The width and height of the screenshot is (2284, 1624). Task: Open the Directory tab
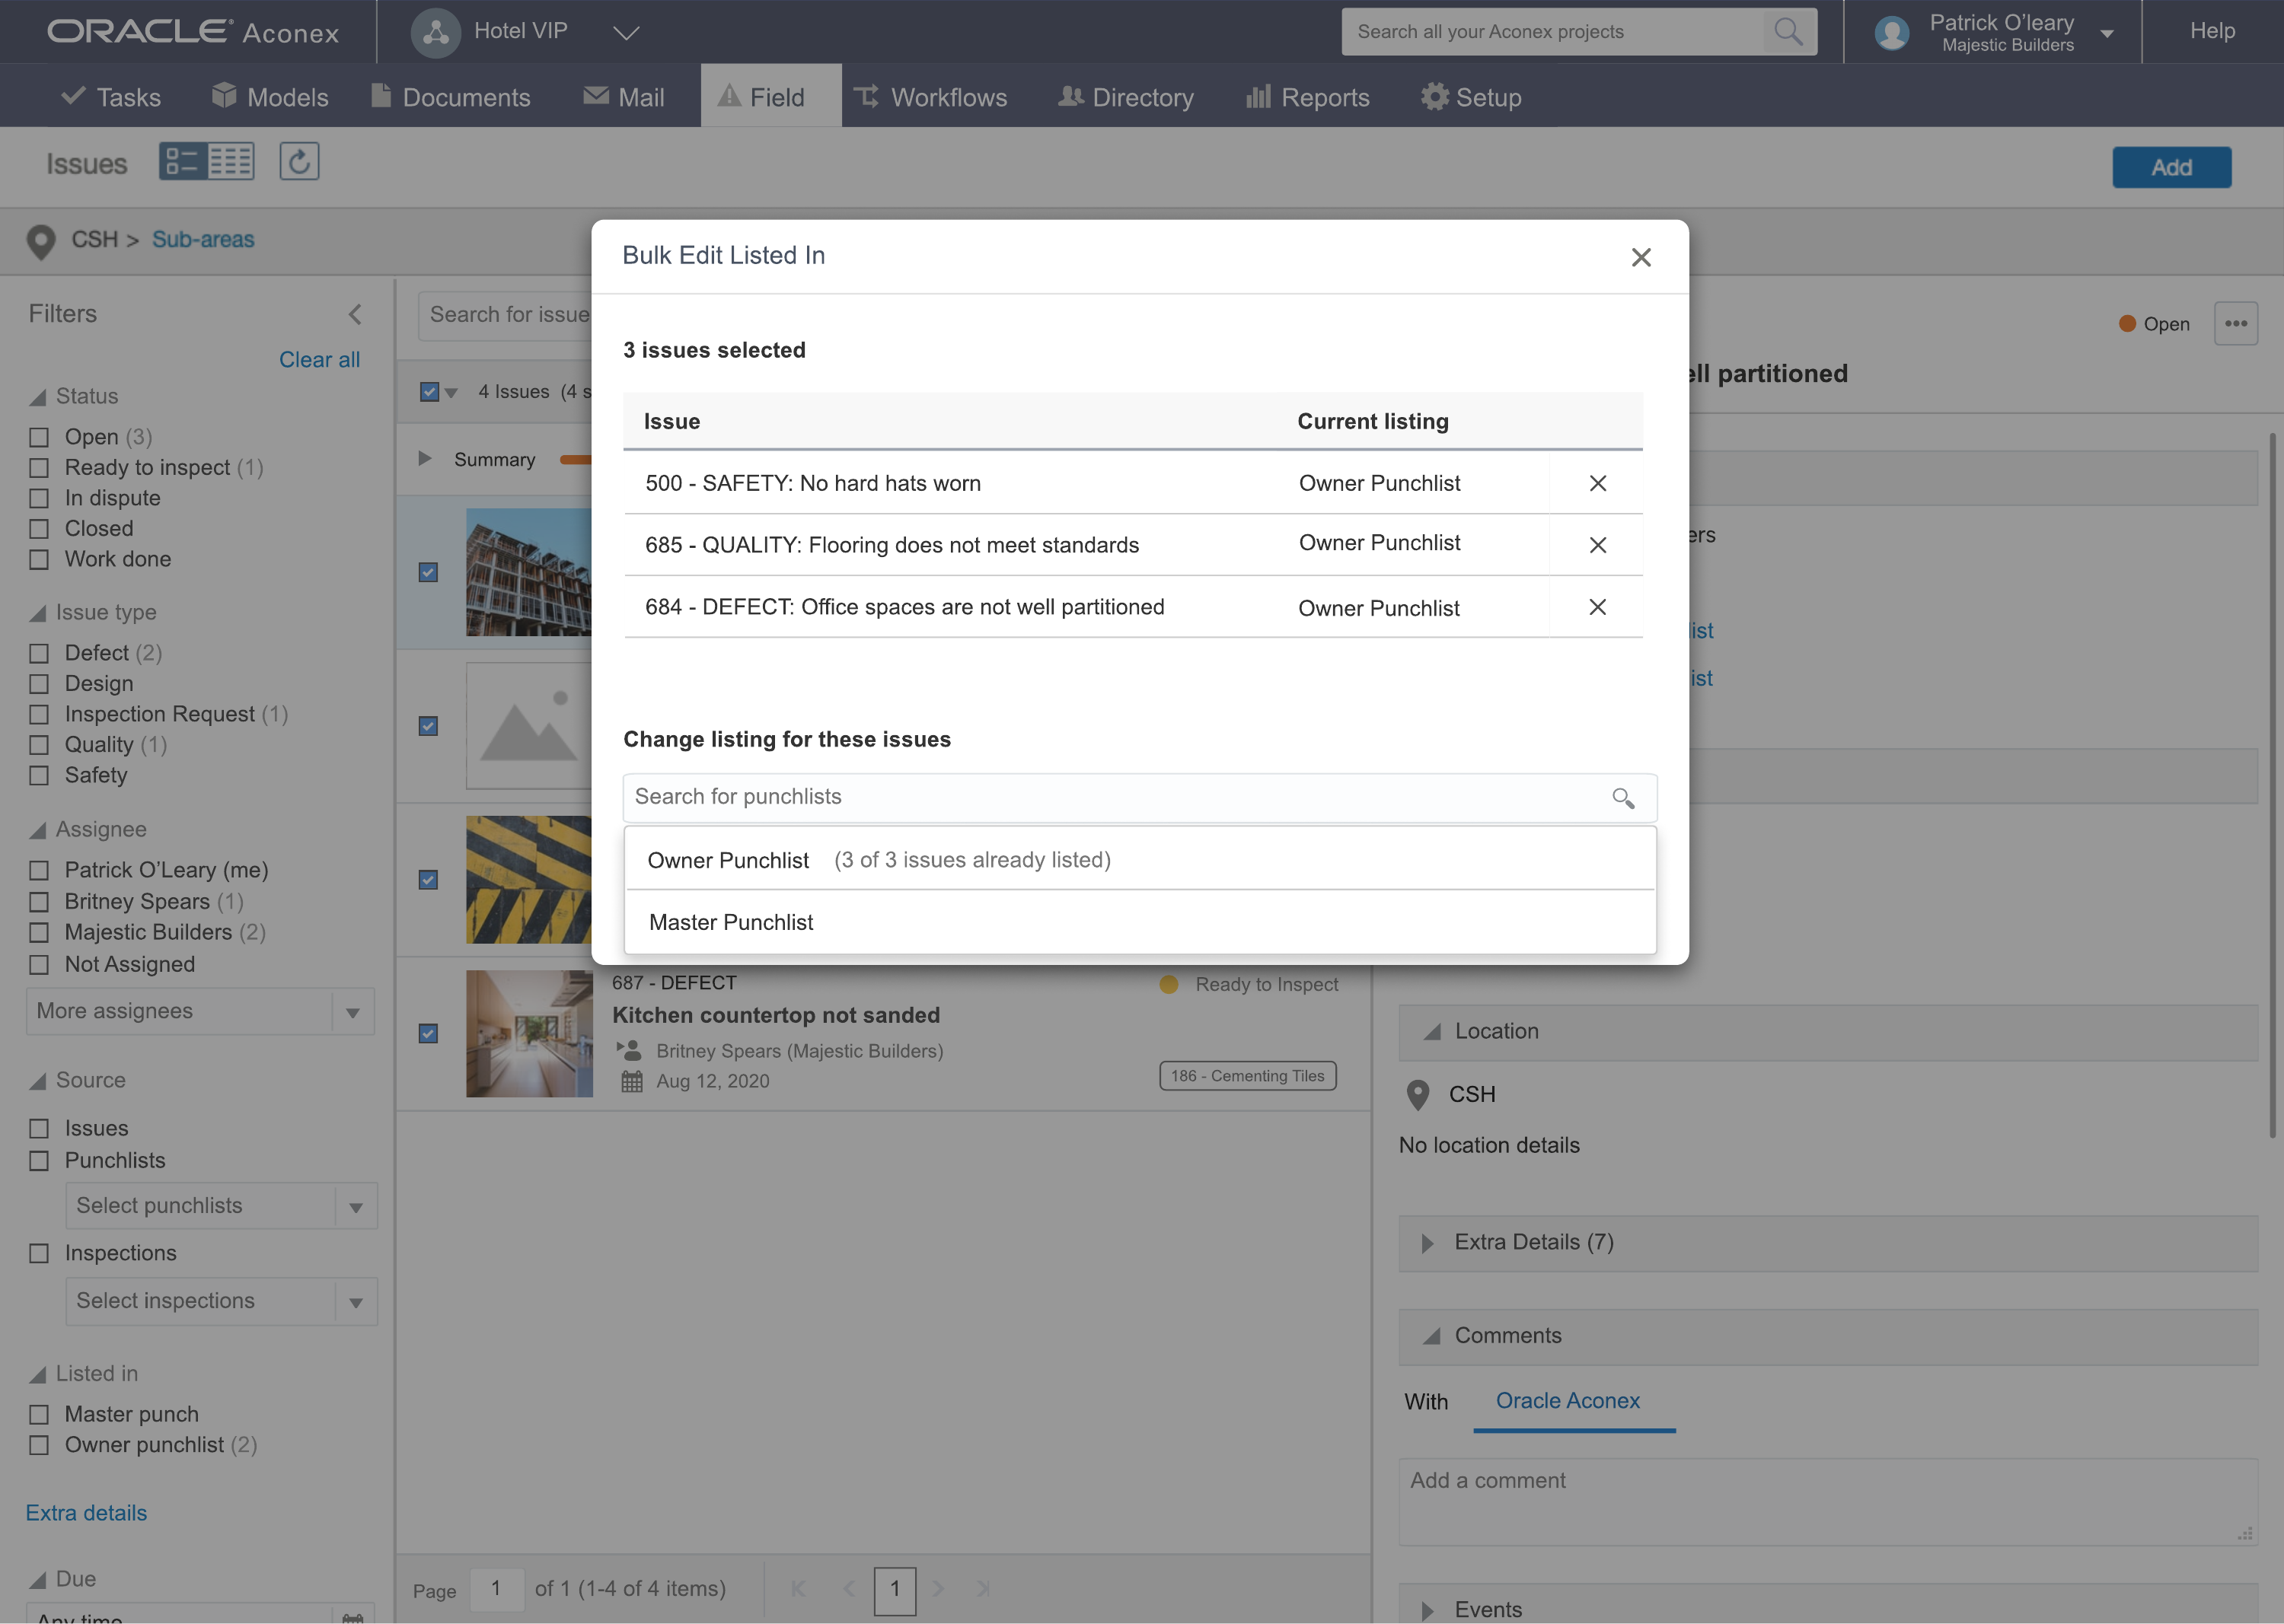coord(1127,97)
